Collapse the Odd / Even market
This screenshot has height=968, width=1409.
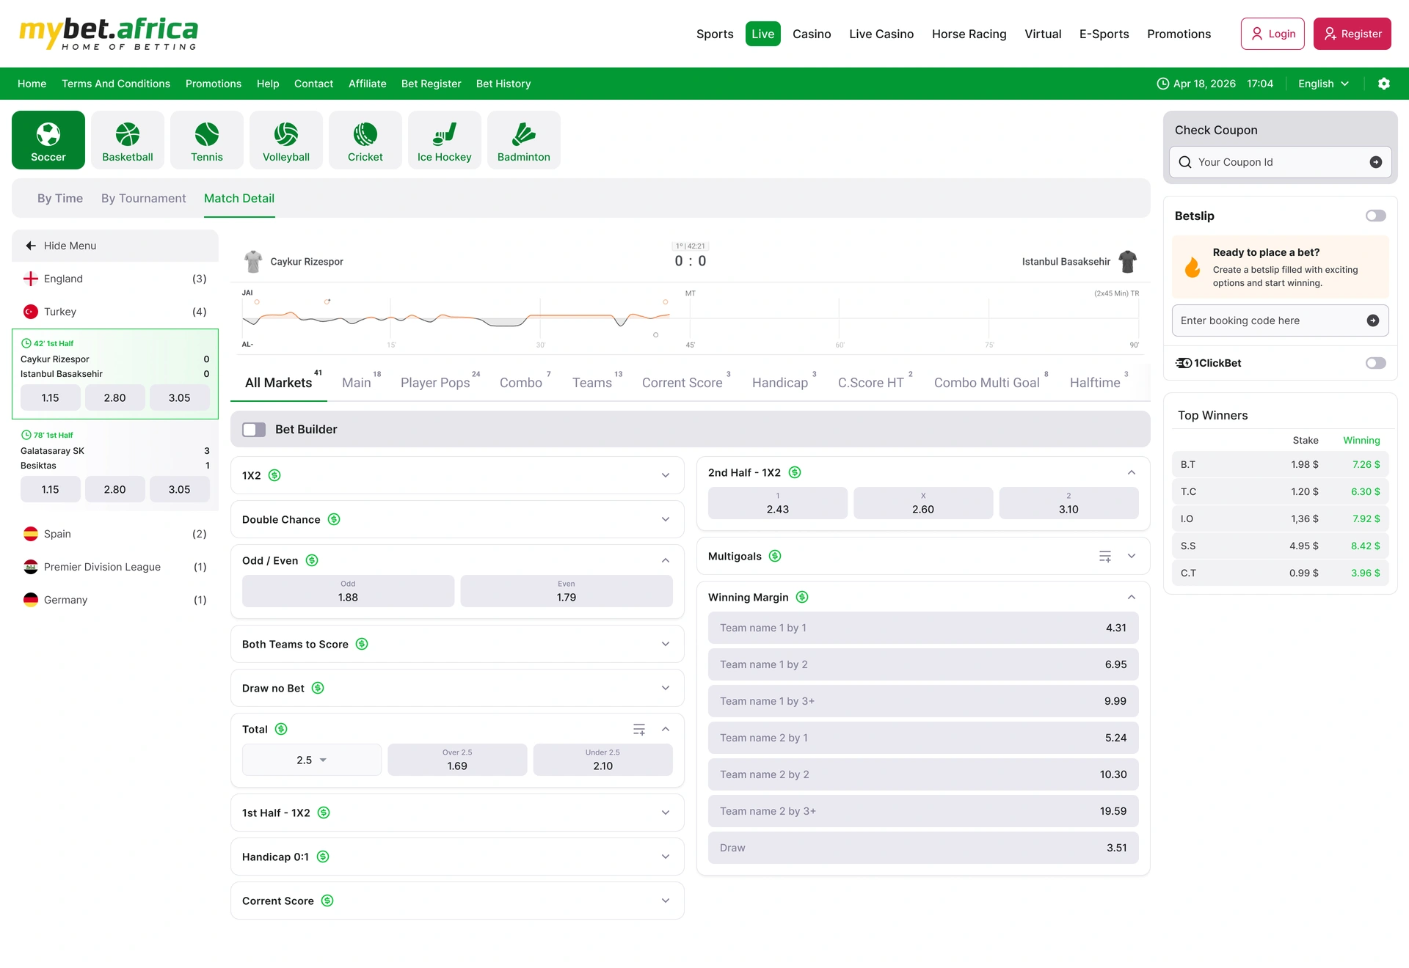coord(666,560)
